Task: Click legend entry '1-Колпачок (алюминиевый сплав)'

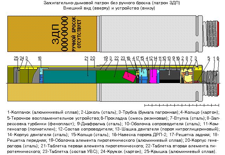Action: coord(43,112)
